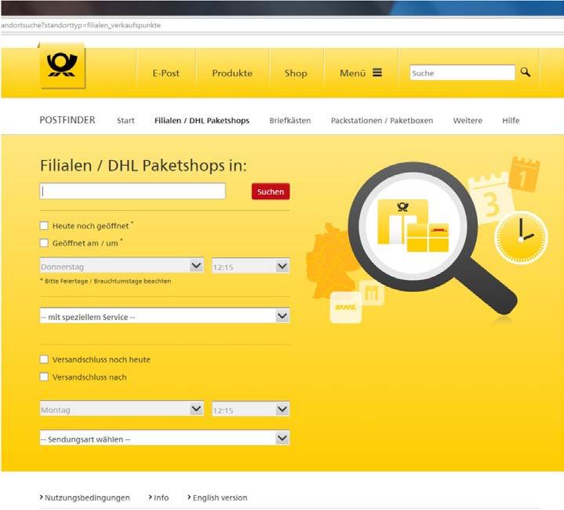Open the hamburger Menü icon

[x=377, y=73]
